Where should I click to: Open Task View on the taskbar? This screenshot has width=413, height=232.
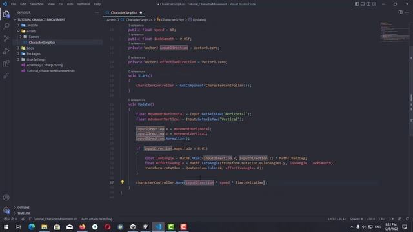(19, 227)
